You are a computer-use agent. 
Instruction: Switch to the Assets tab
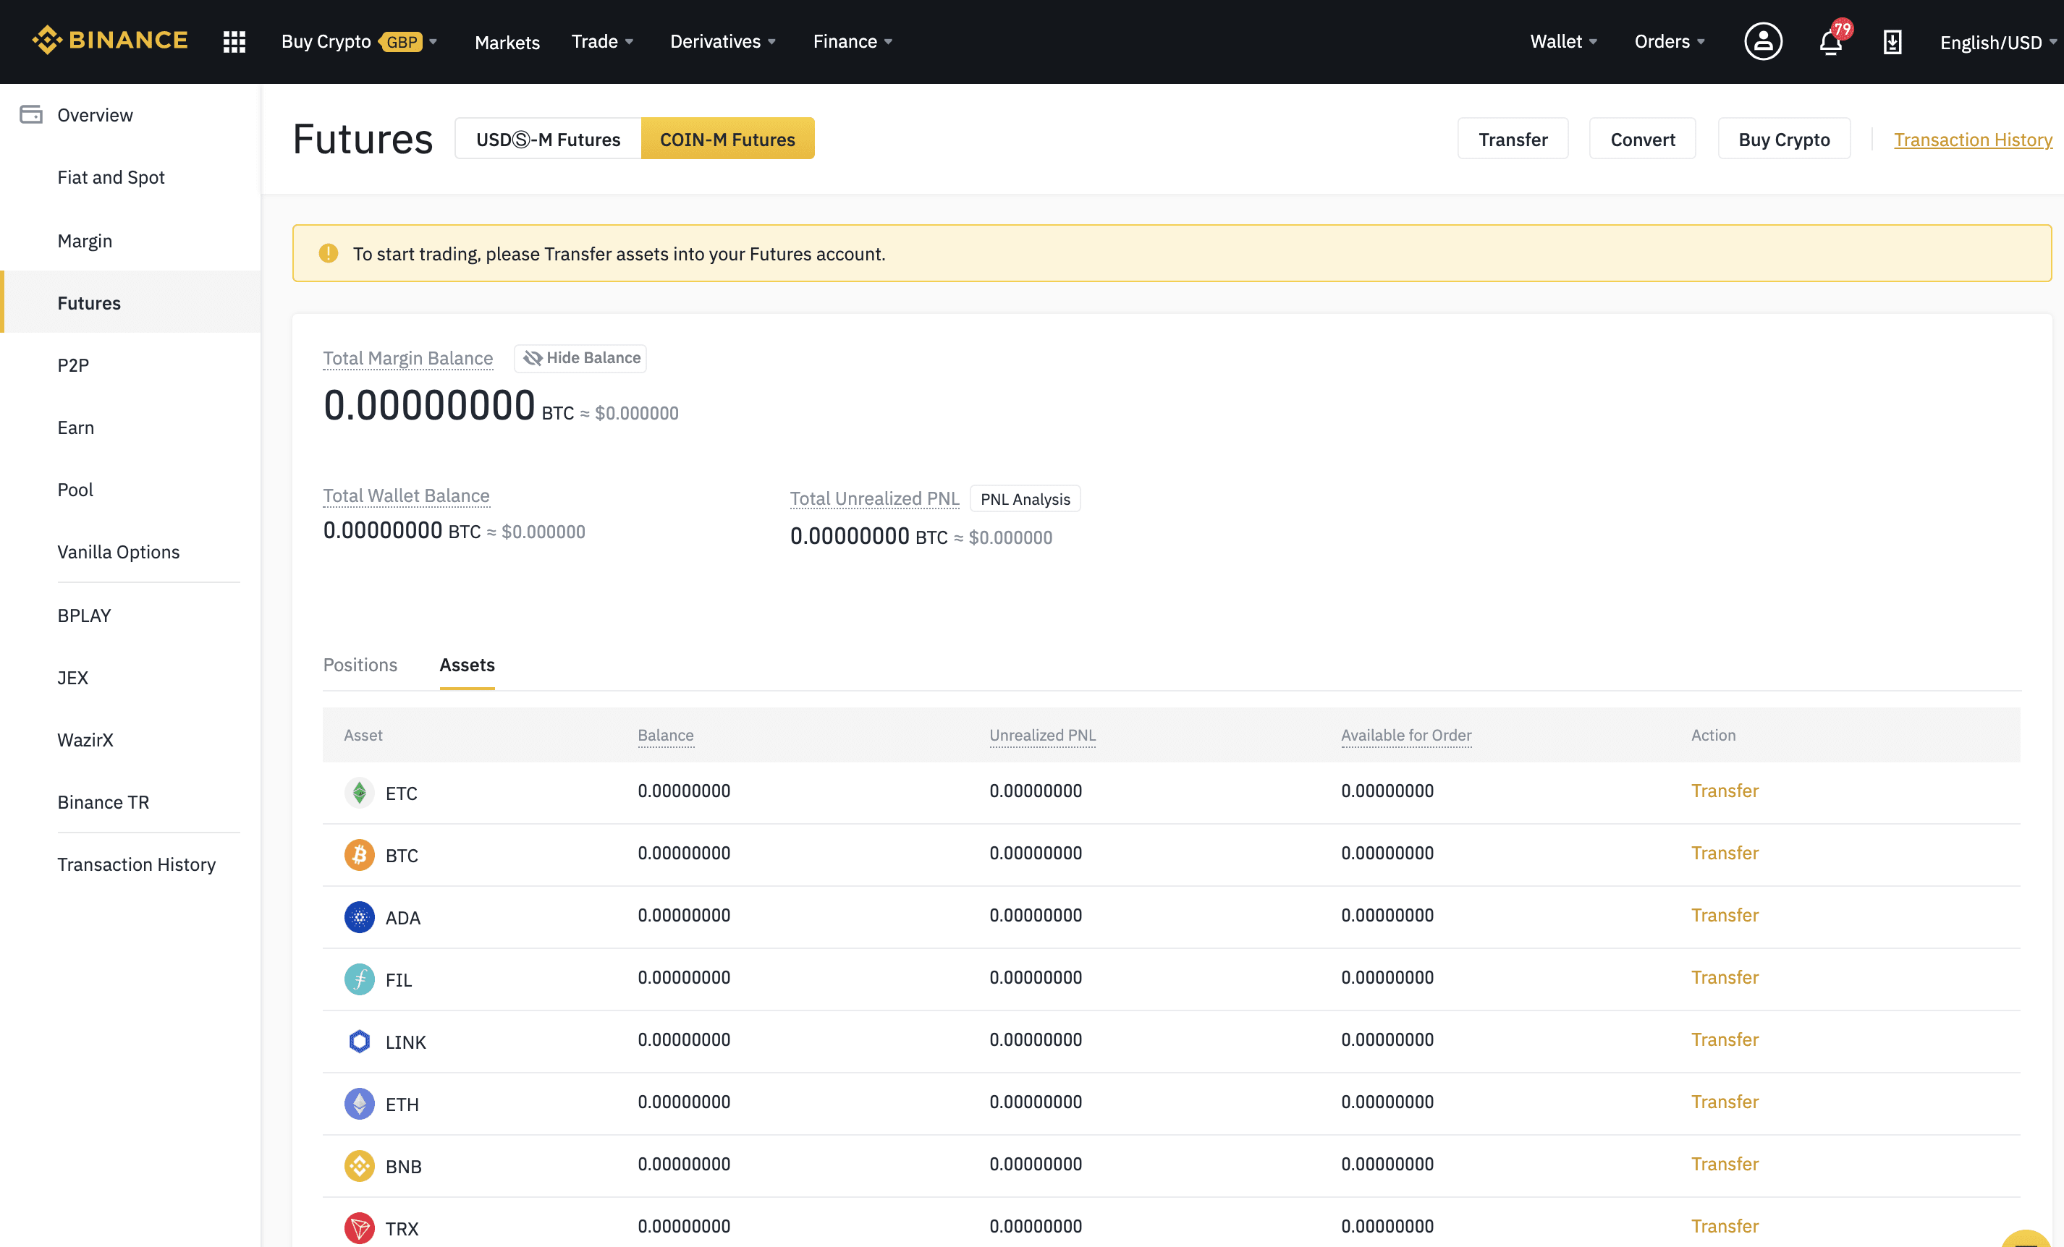pyautogui.click(x=468, y=664)
